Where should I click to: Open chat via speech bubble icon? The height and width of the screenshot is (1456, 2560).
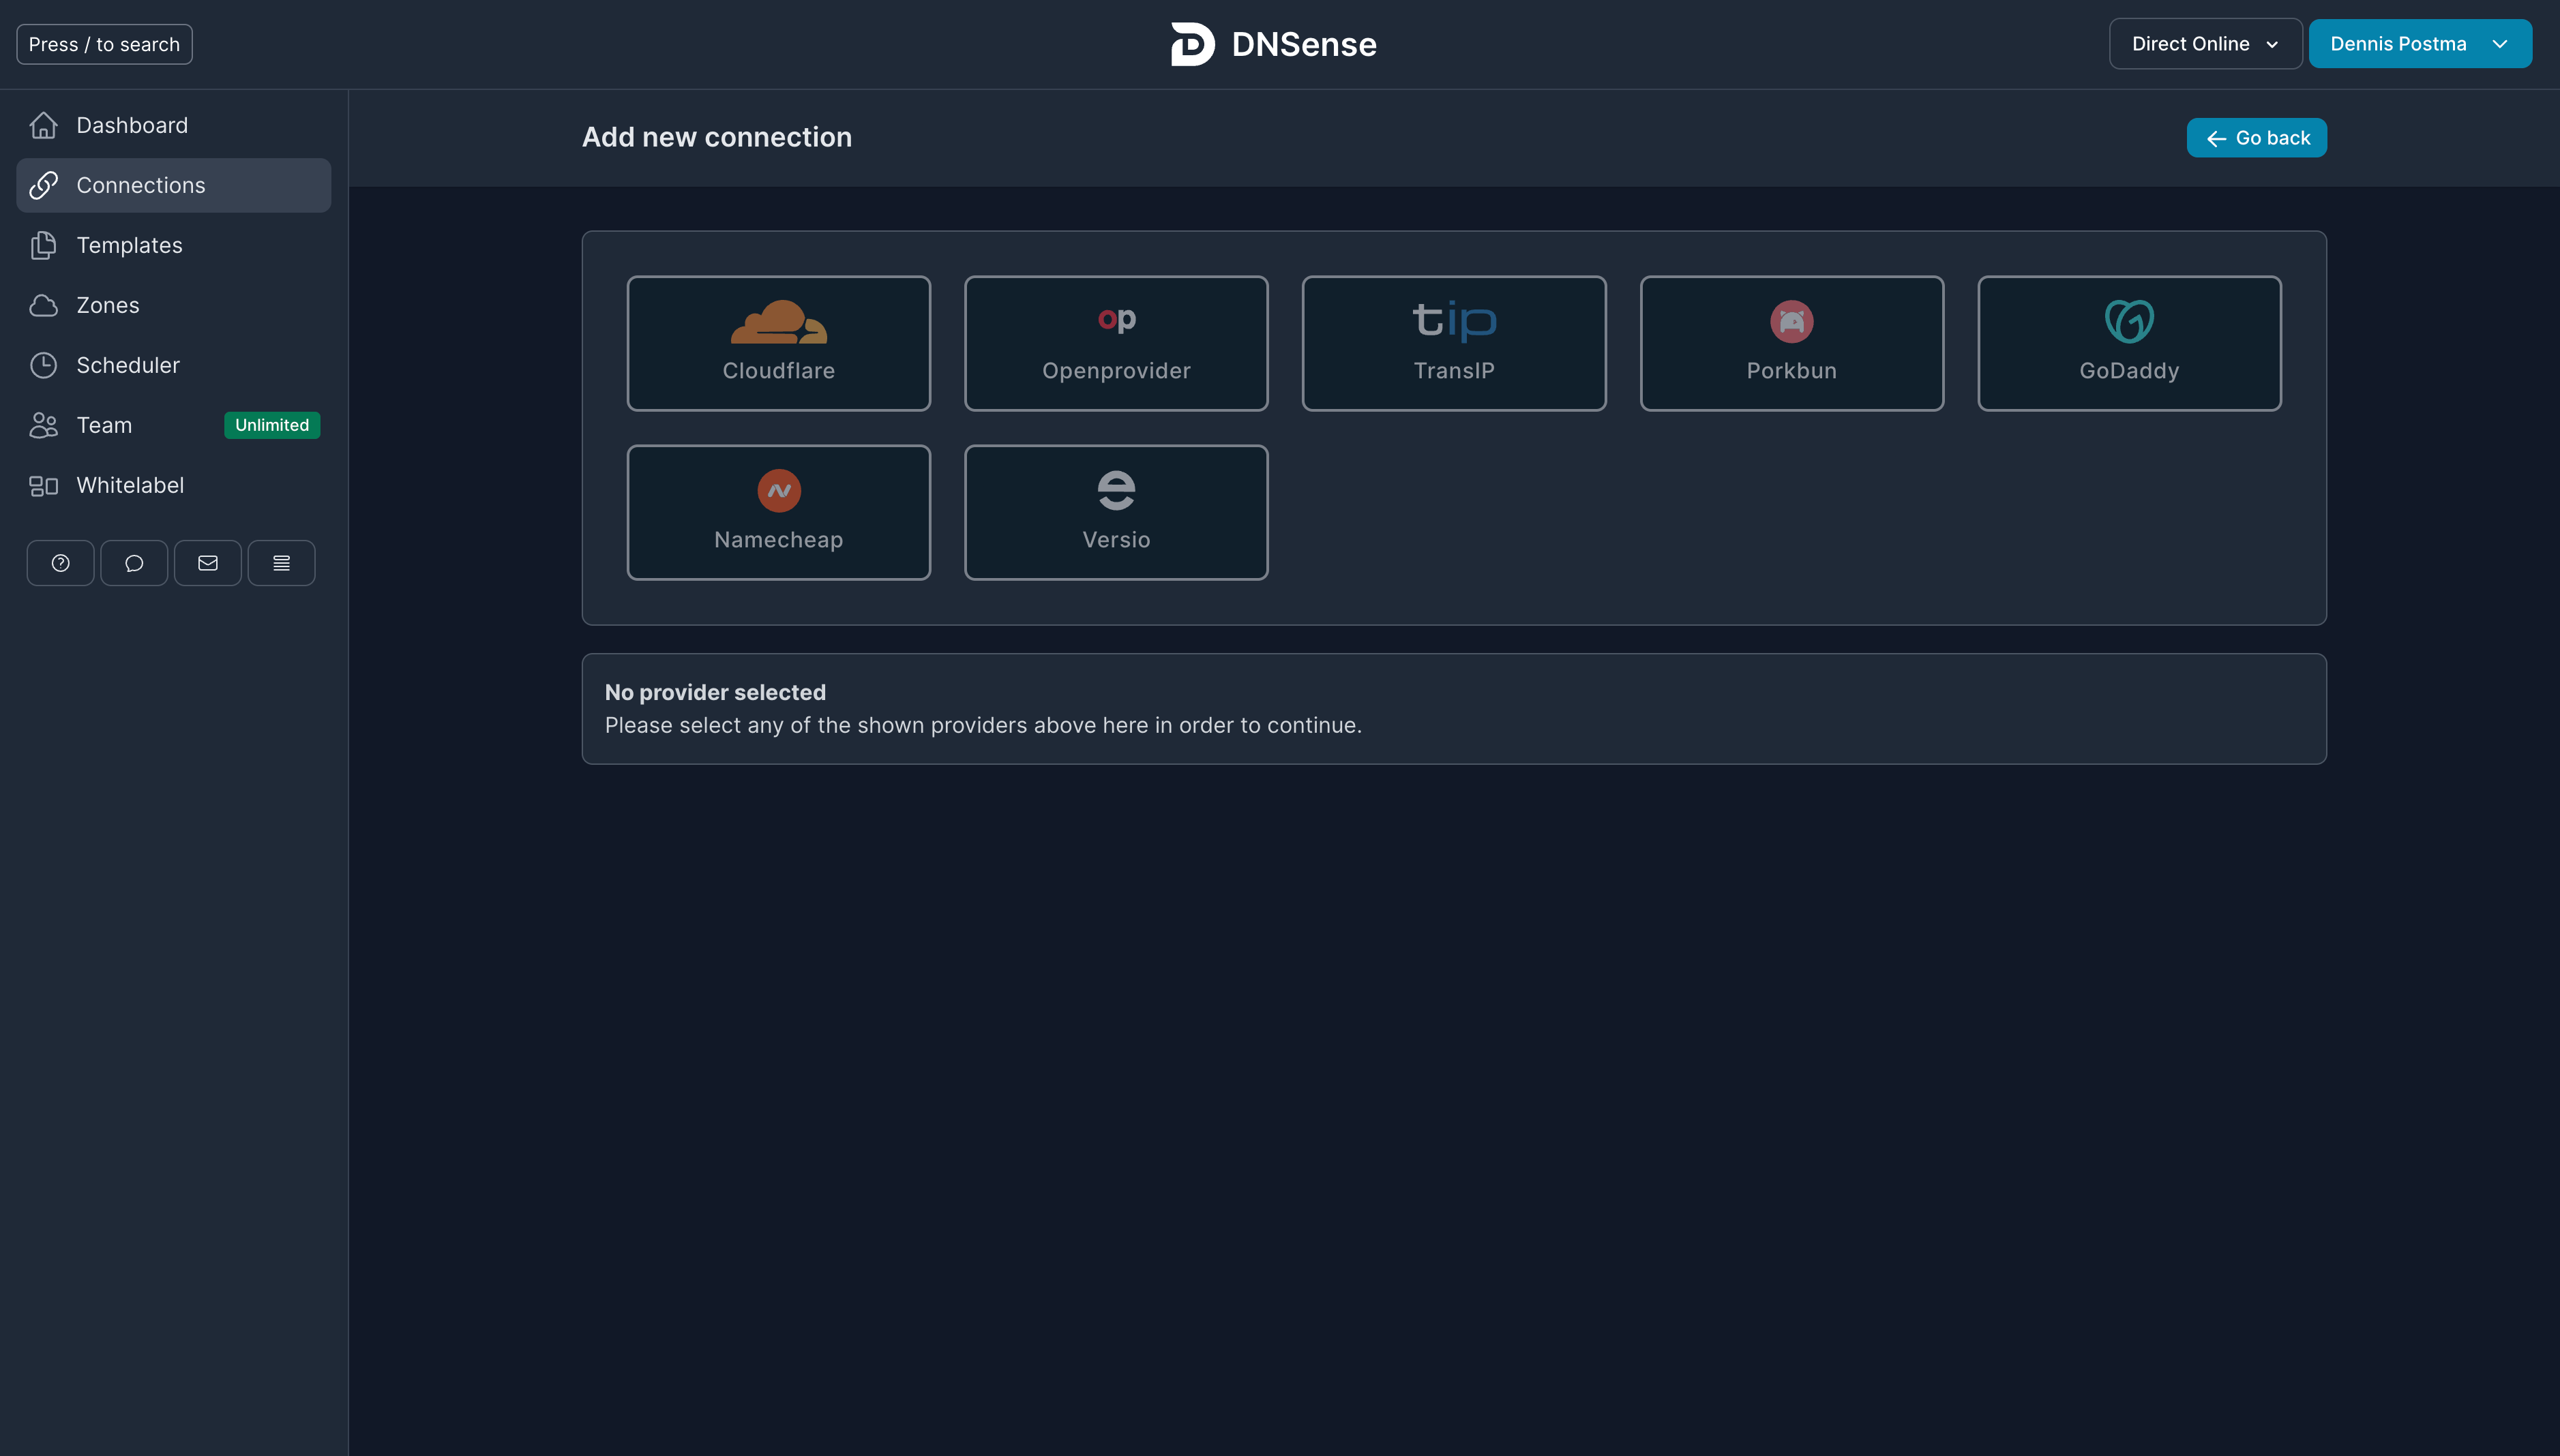pyautogui.click(x=134, y=563)
